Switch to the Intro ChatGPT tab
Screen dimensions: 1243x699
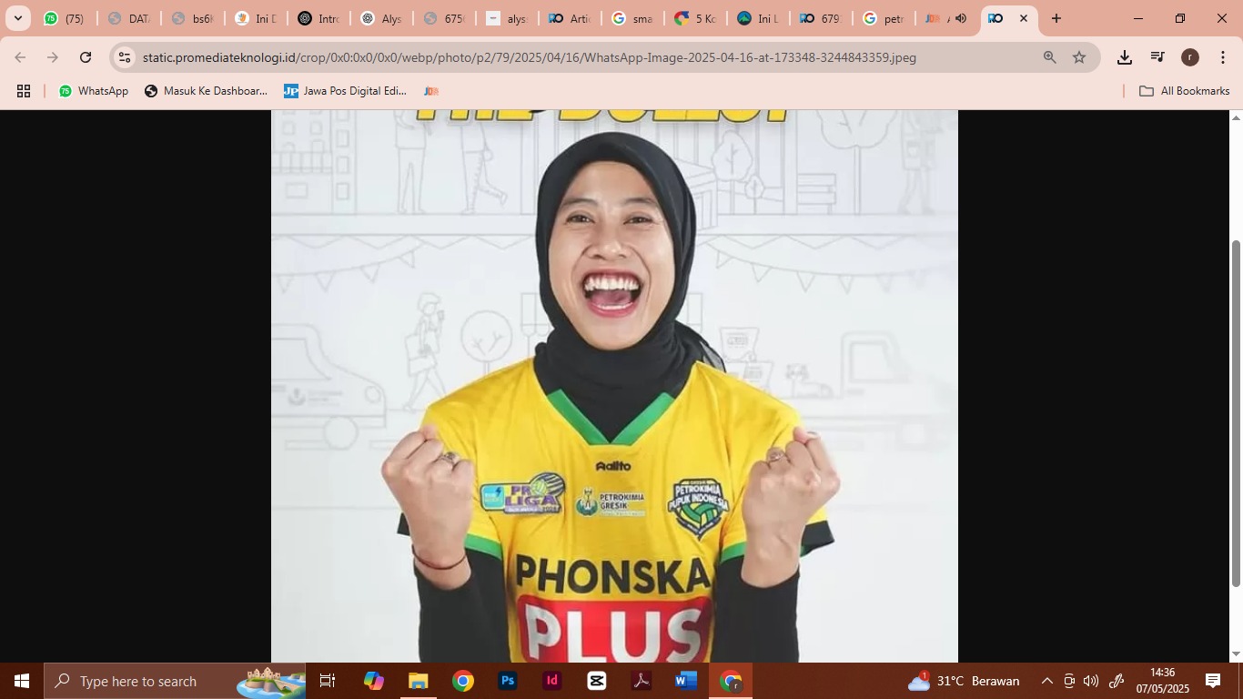click(x=318, y=18)
